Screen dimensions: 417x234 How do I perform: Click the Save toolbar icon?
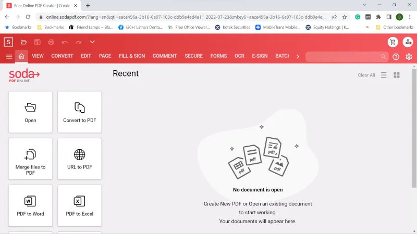(37, 42)
